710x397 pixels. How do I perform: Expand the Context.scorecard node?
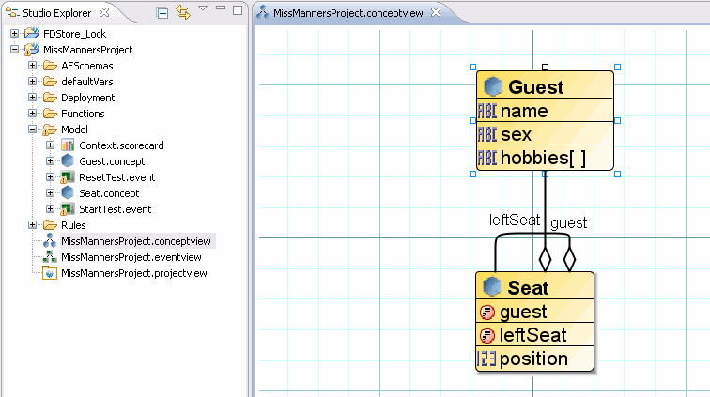[51, 145]
